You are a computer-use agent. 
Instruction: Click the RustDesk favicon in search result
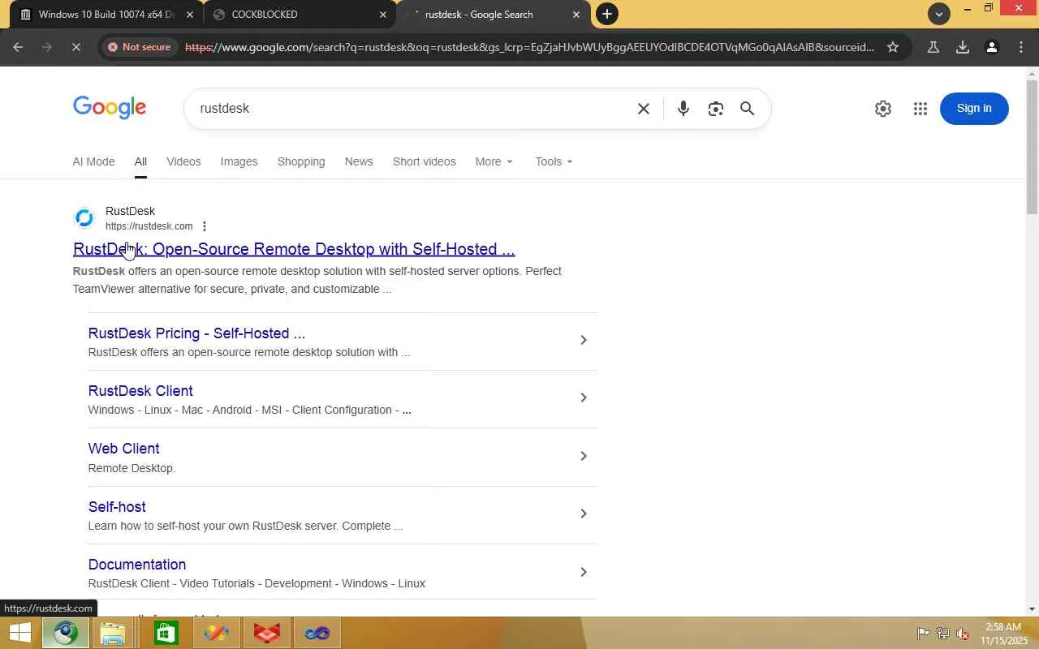tap(84, 218)
